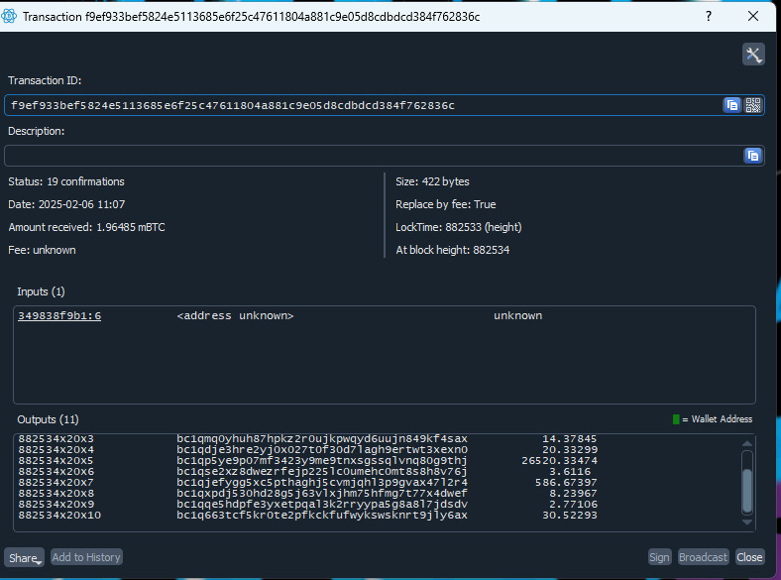Viewport: 781px width, 580px height.
Task: Click the Size: 422 bytes text
Action: tap(432, 181)
